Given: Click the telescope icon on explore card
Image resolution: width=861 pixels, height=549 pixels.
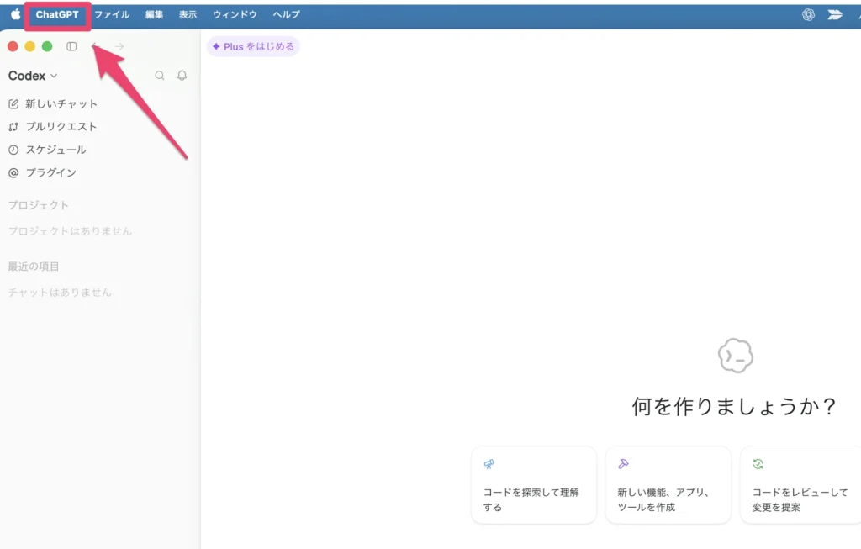Looking at the screenshot, I should coord(489,464).
